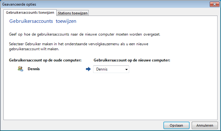Click the blue Gebruikersaccounts toewijzen heading
The width and height of the screenshot is (221, 131).
click(x=43, y=21)
